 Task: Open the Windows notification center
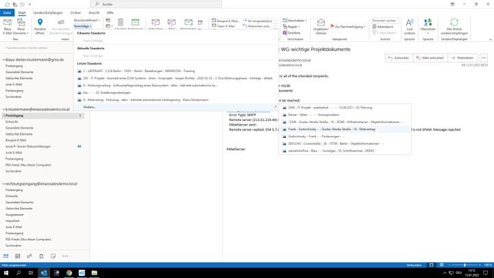tap(486, 273)
